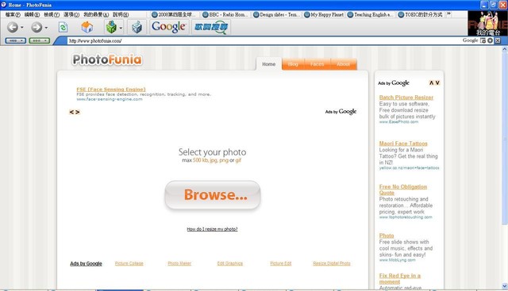This screenshot has width=508, height=291.
Task: Click the X icon at address bar end
Action: point(498,40)
